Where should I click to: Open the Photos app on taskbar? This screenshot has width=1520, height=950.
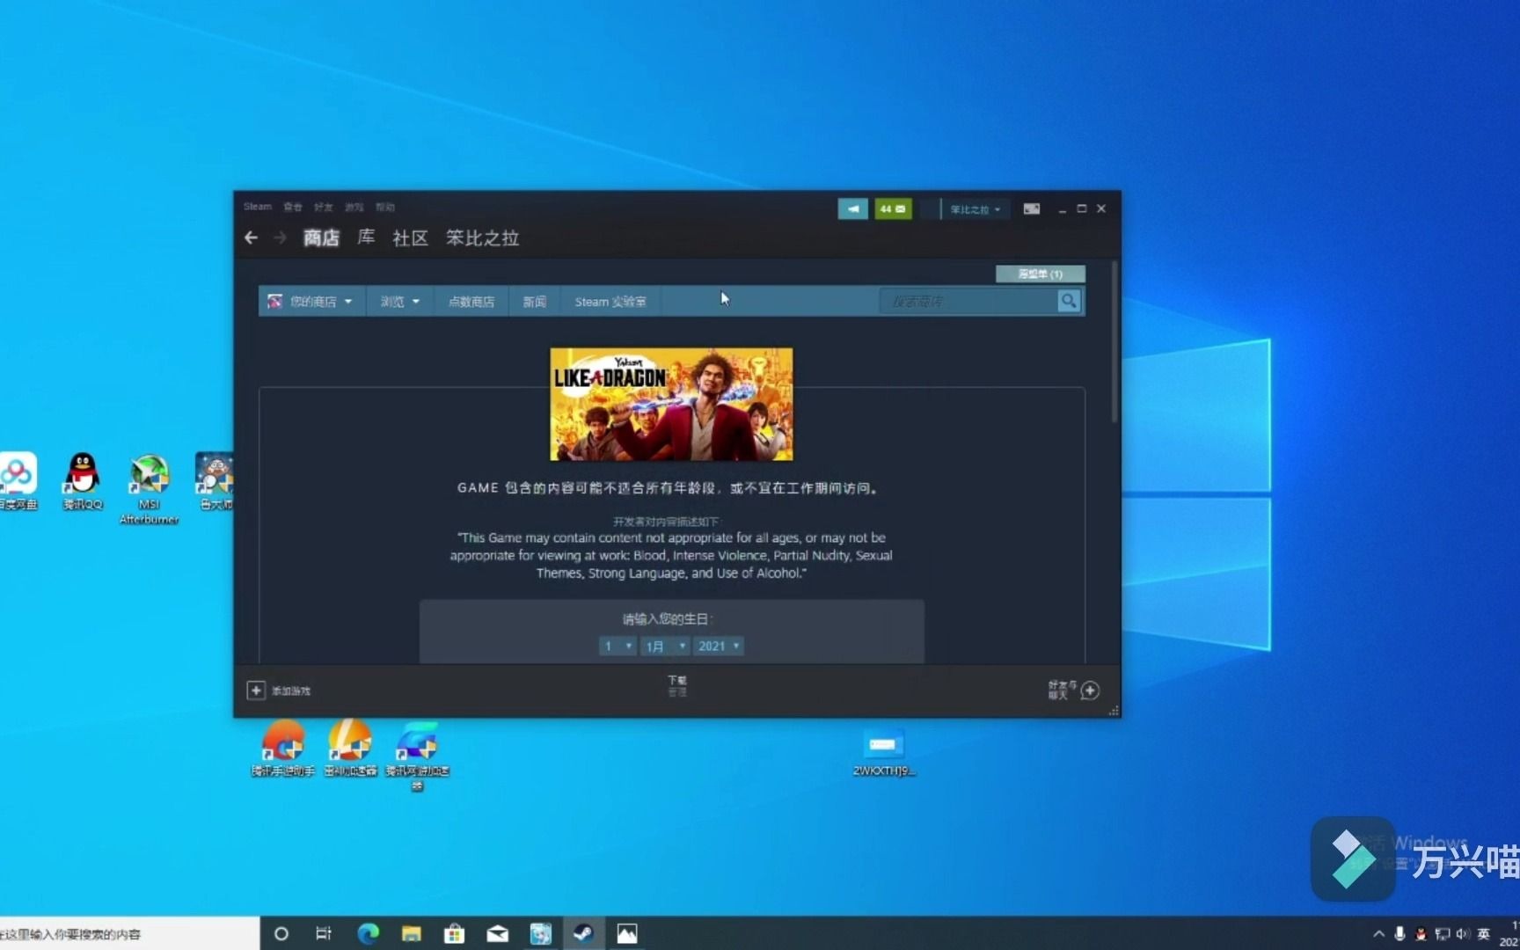coord(626,933)
